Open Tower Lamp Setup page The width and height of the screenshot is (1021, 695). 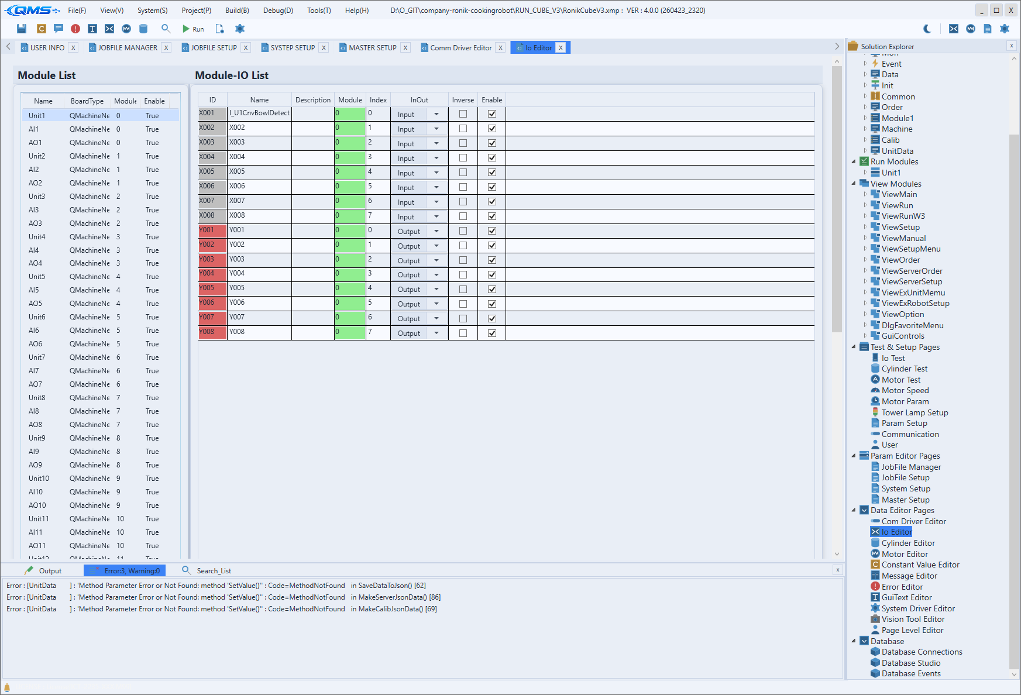pos(915,412)
